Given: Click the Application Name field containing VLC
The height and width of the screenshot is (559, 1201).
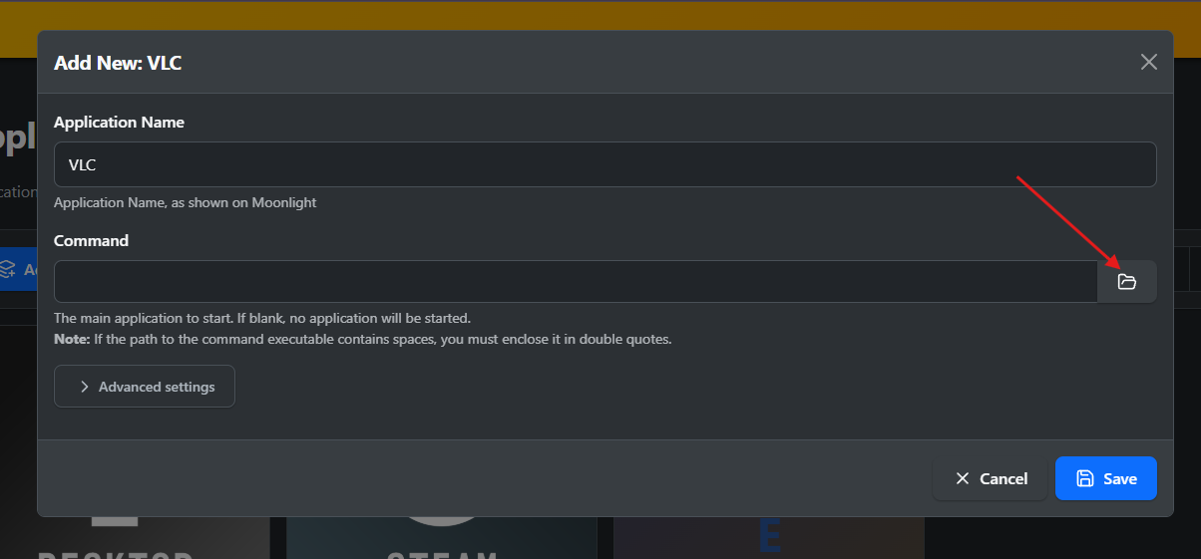Looking at the screenshot, I should tap(604, 164).
